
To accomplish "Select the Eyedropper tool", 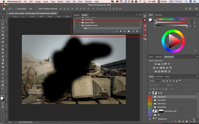I will pyautogui.click(x=3, y=38).
